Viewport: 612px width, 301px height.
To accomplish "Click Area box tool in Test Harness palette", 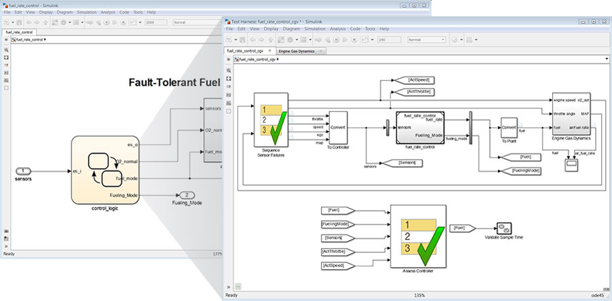I will coord(228,111).
